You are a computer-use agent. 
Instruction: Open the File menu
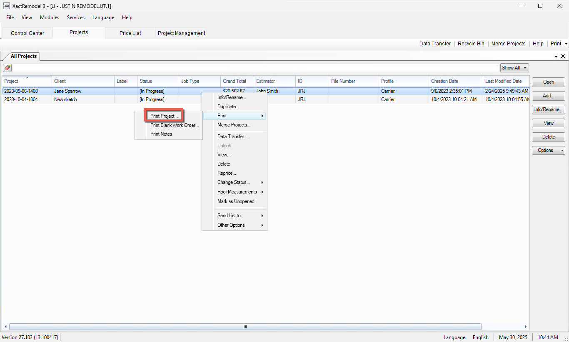[10, 17]
